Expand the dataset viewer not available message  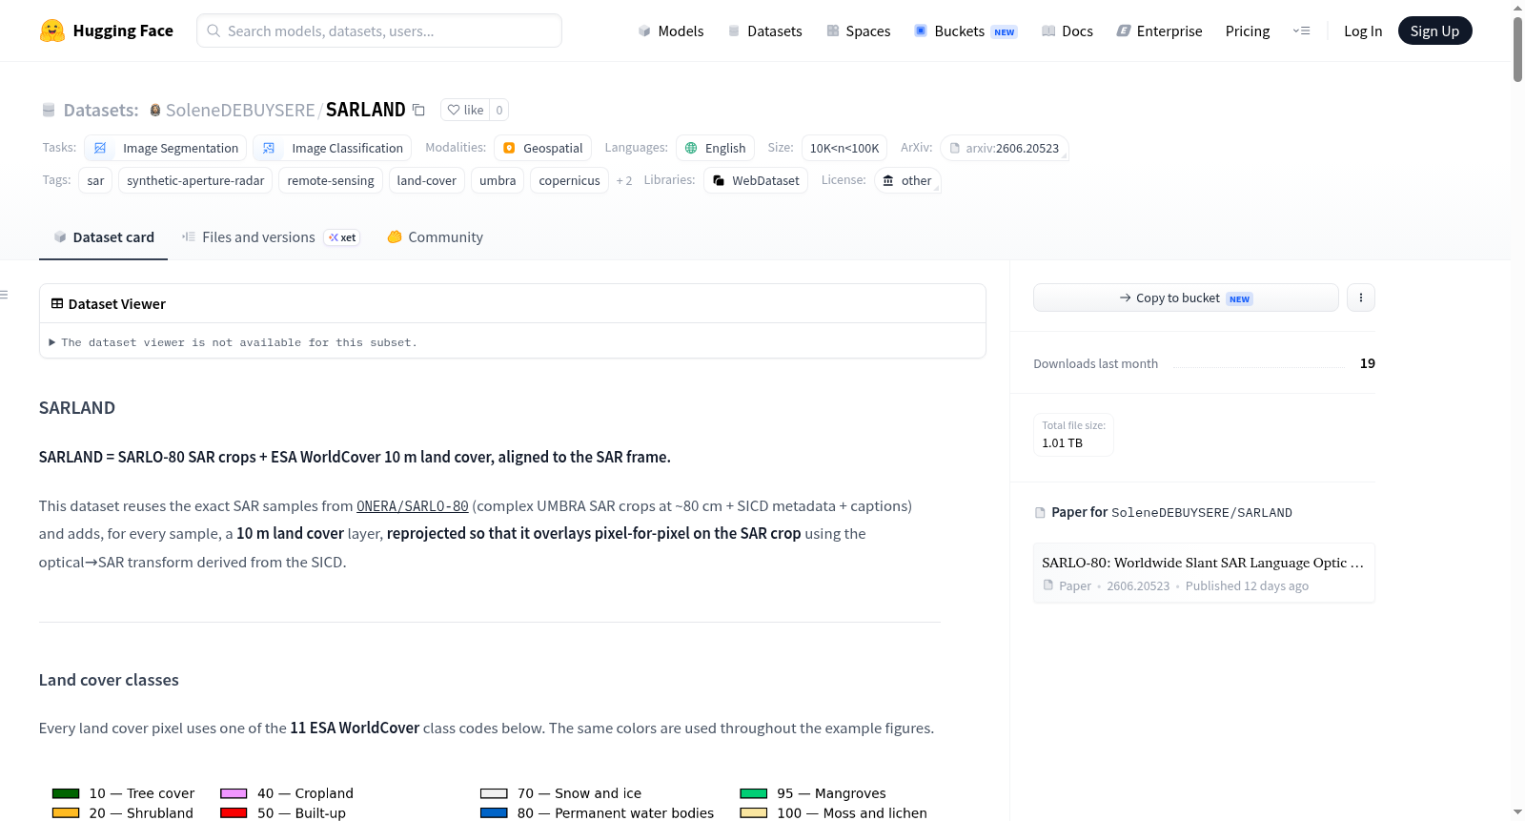(x=234, y=342)
